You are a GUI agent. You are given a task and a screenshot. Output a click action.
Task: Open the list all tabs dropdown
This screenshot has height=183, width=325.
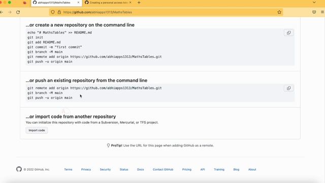tap(314, 3)
